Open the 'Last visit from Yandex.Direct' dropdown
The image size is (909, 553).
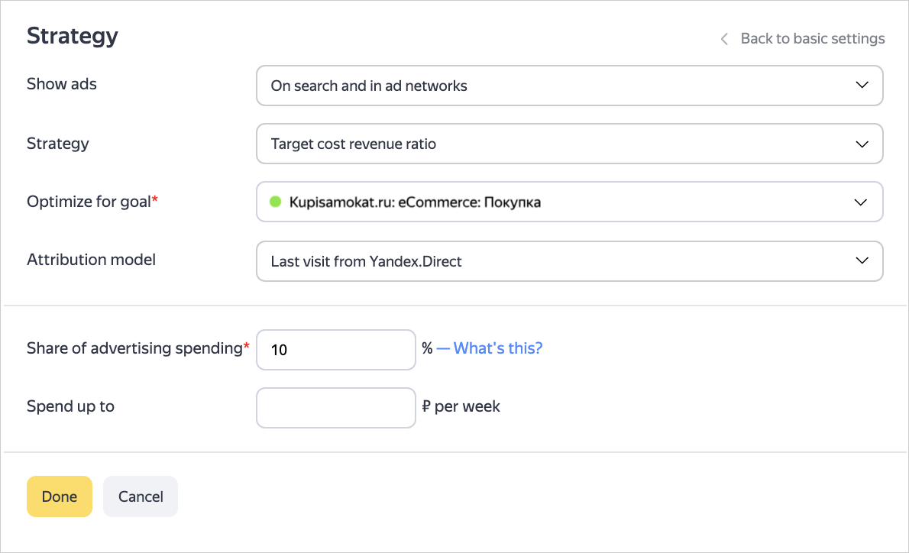569,261
